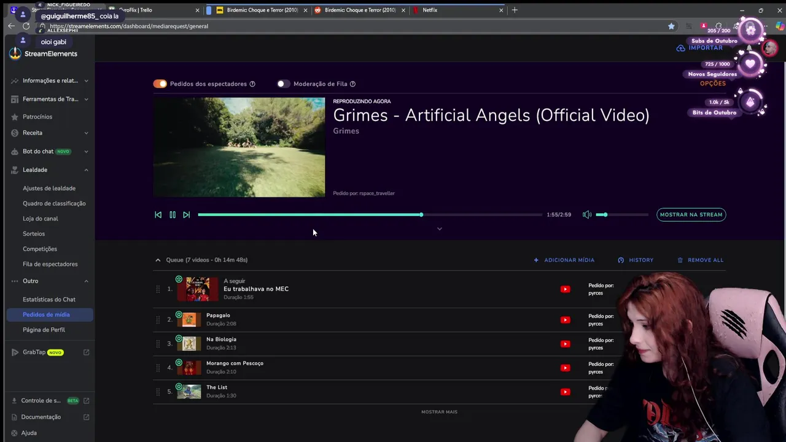Click Morango com Pescoço title
Image resolution: width=786 pixels, height=442 pixels.
235,363
